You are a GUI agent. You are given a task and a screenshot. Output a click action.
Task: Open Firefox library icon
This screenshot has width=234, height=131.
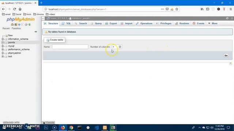(202, 9)
